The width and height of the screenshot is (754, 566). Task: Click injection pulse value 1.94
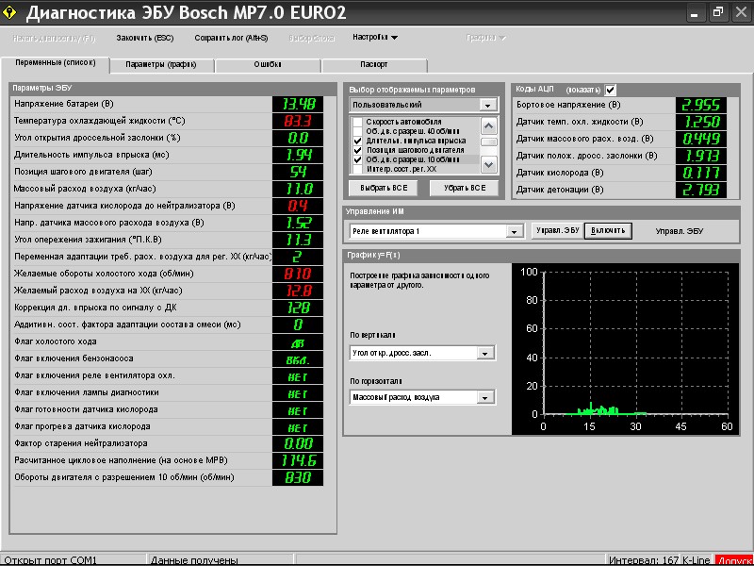click(x=298, y=155)
